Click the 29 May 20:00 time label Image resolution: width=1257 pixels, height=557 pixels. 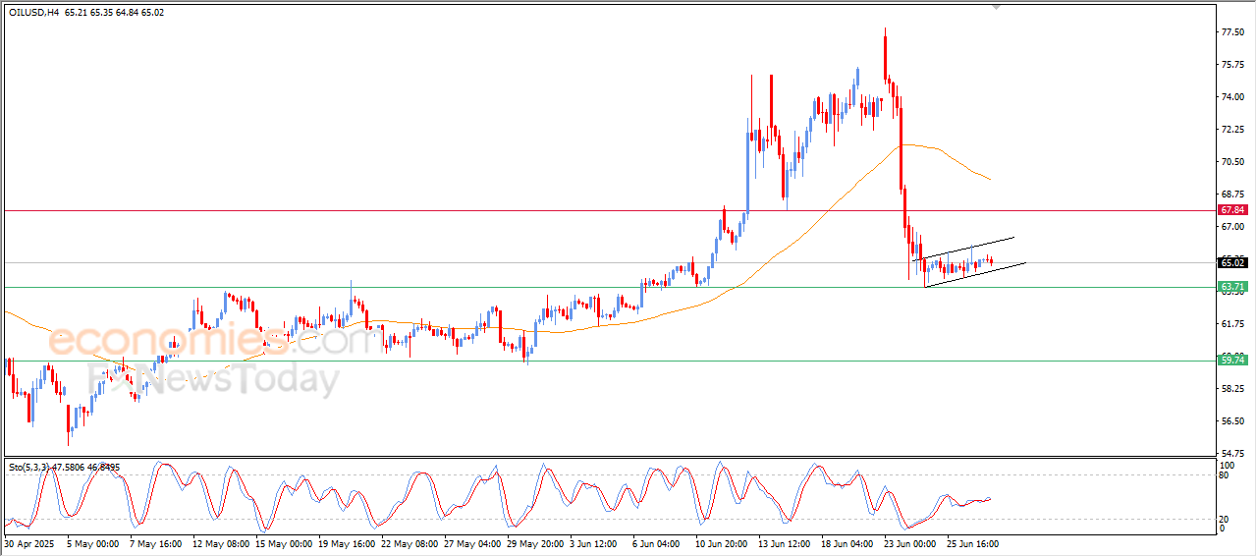536,542
